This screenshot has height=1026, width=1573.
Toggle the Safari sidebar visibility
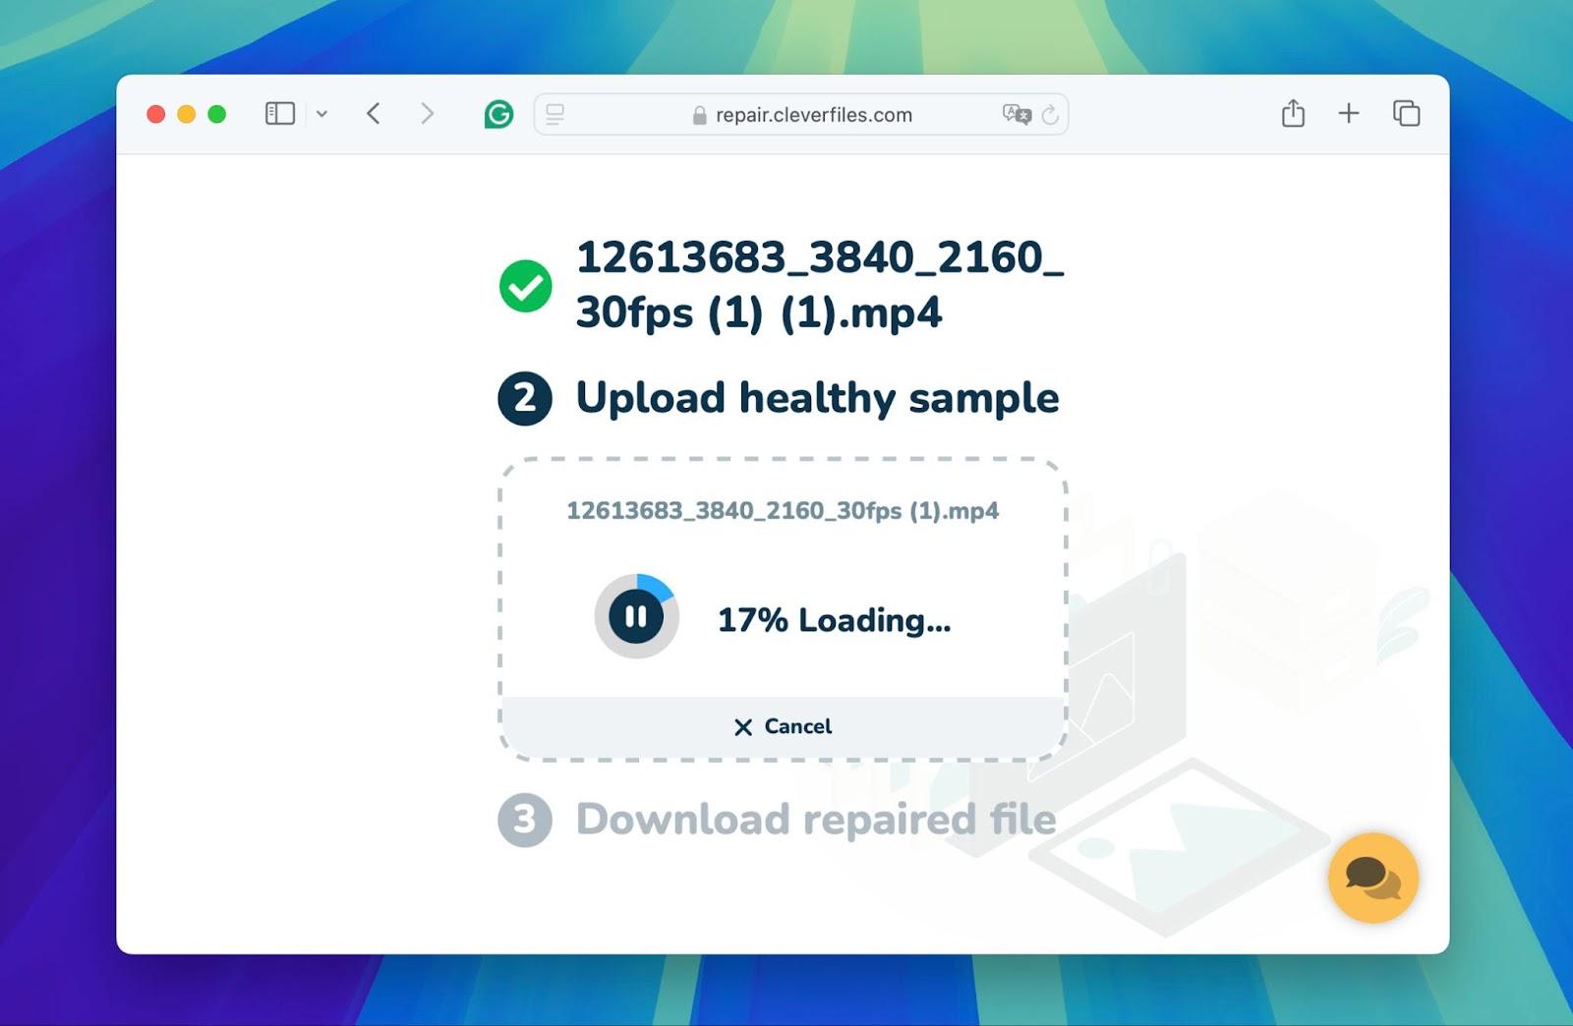point(278,114)
